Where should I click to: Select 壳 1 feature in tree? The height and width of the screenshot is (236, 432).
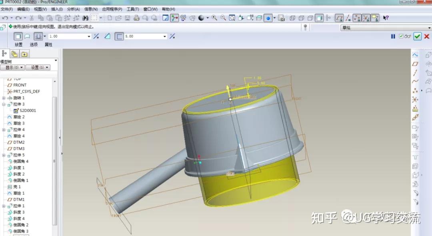(x=14, y=187)
